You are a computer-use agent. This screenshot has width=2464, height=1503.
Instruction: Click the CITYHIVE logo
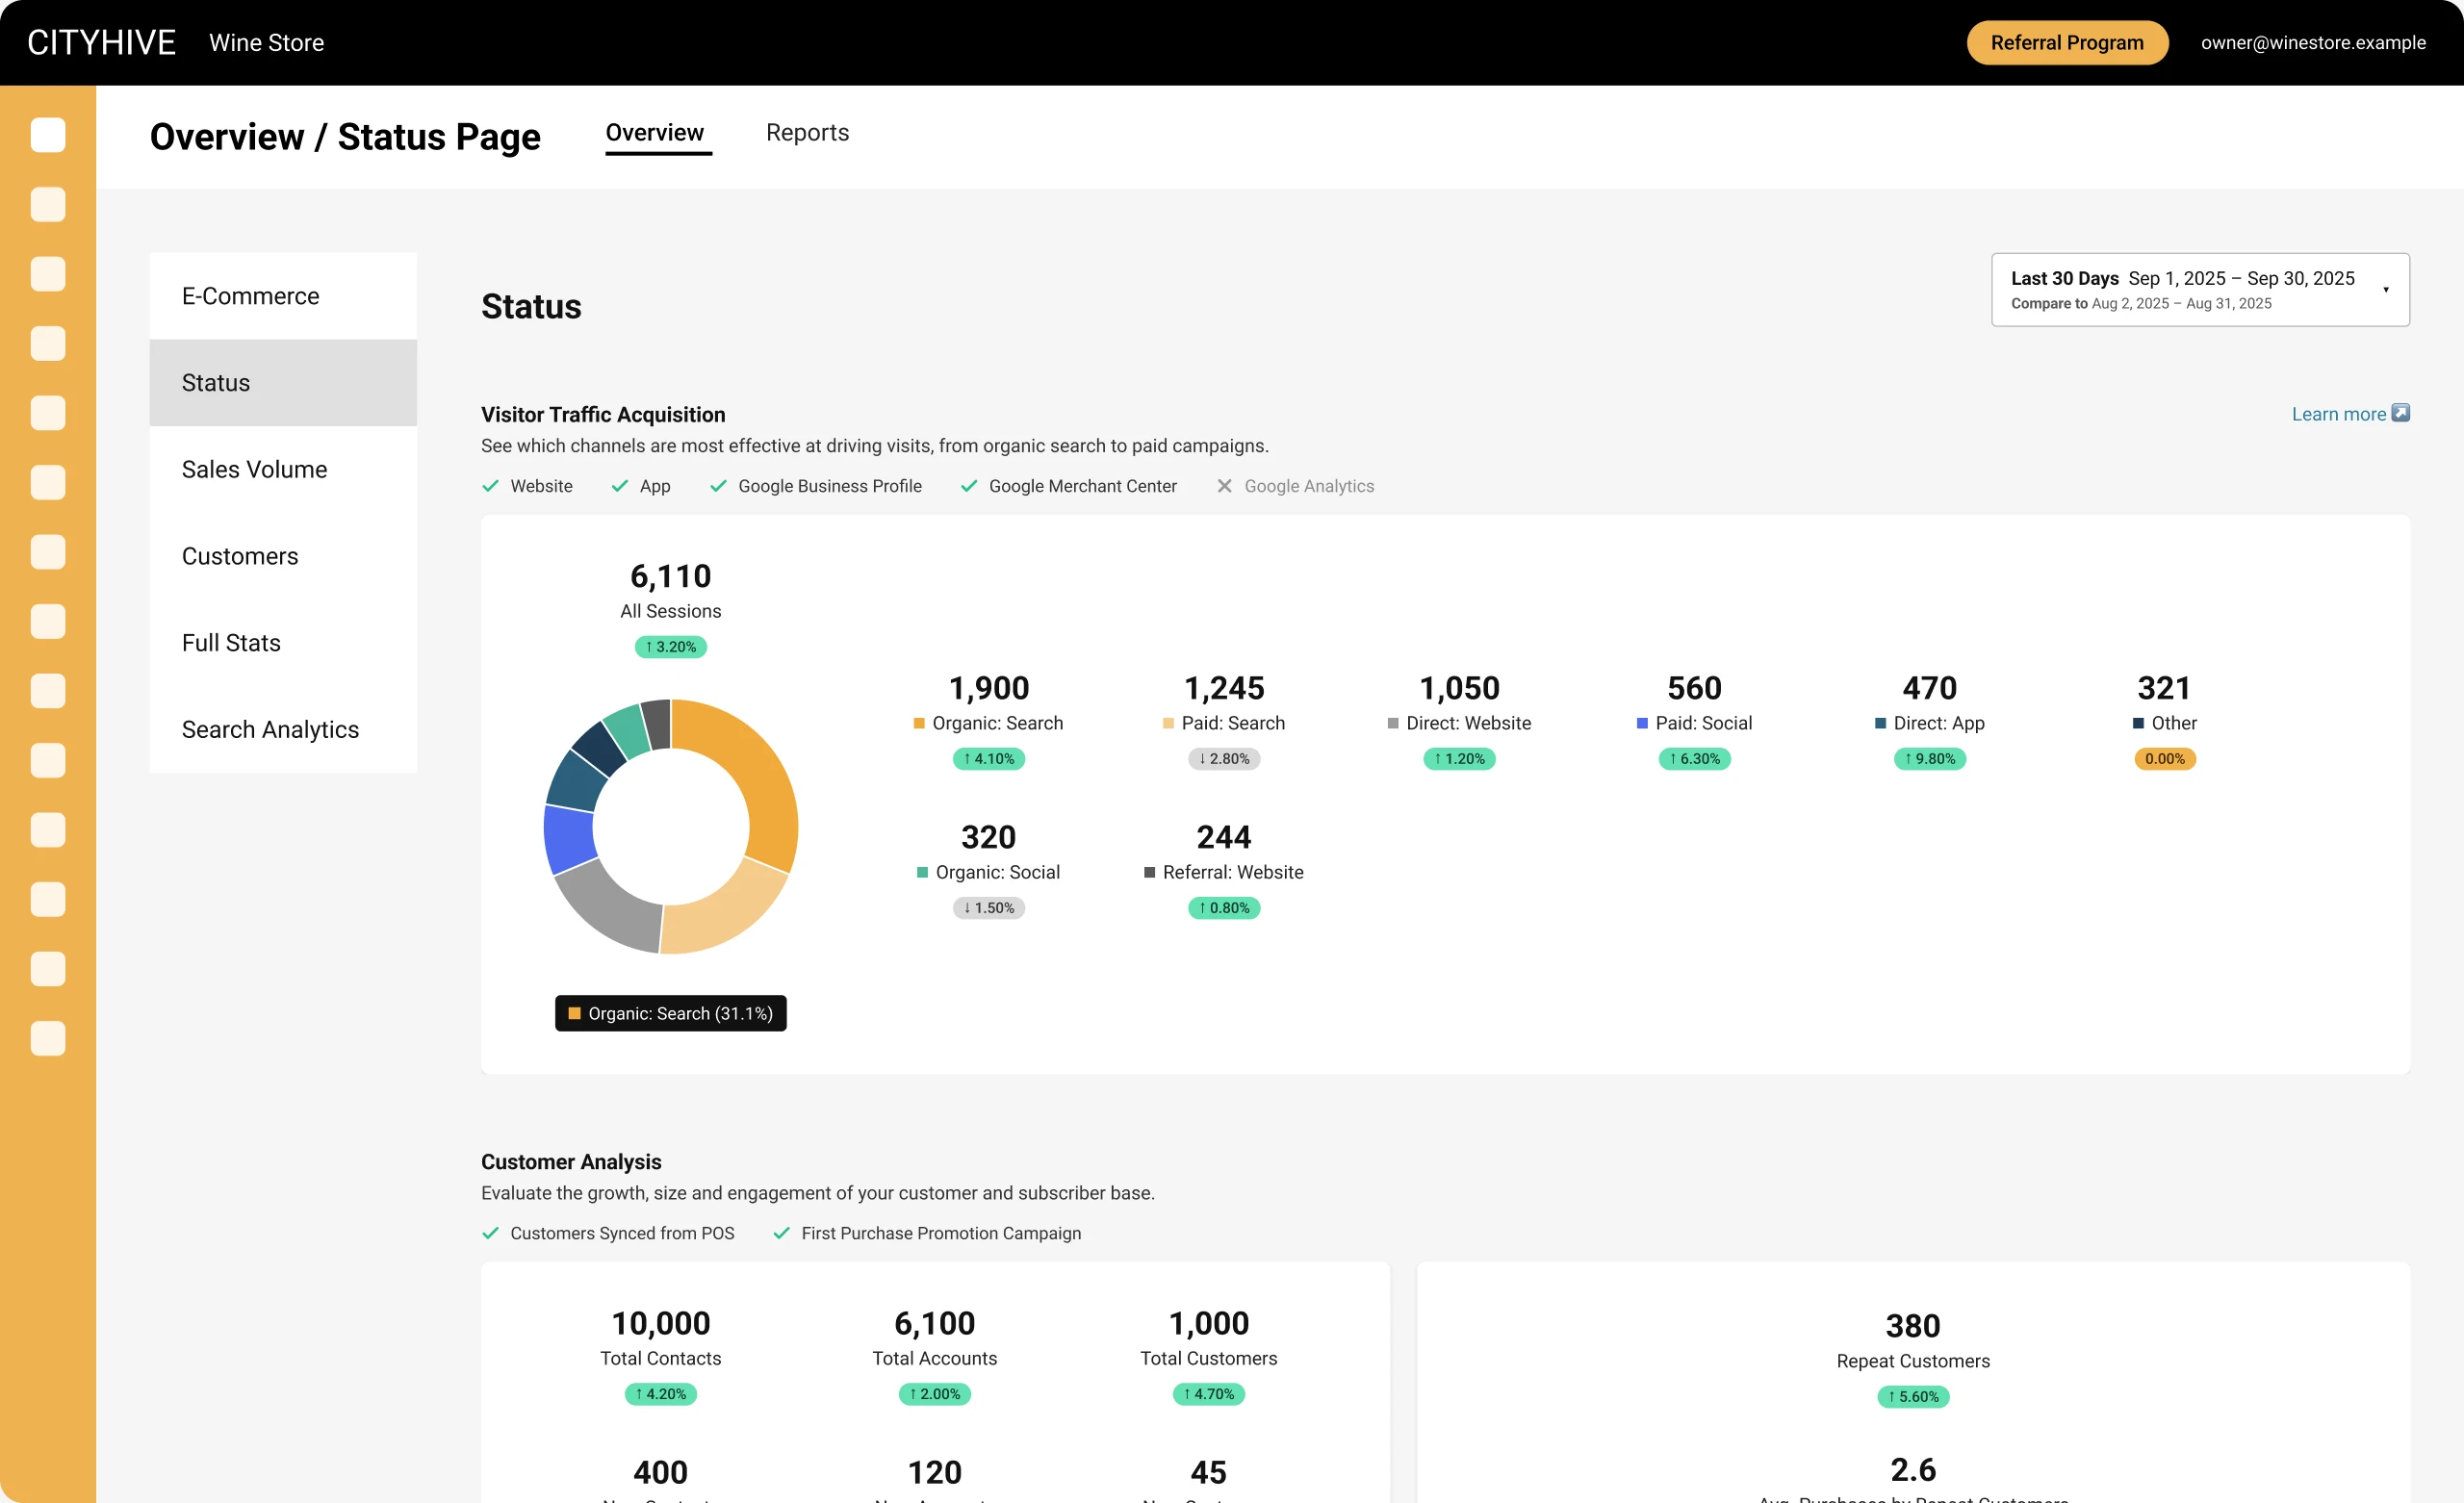click(x=101, y=42)
